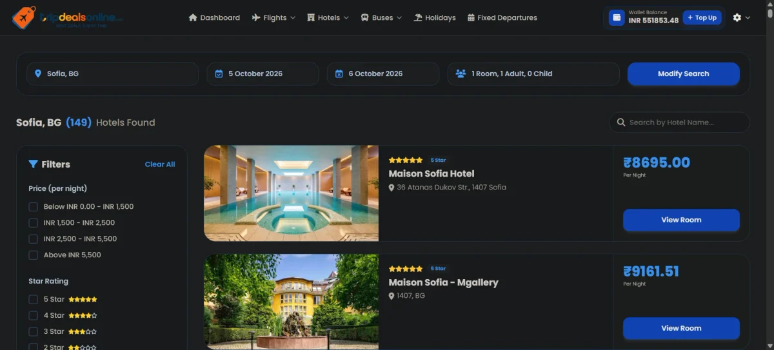
Task: Check Below INR 0.00 - INR 1,500 price filter
Action: [33, 206]
